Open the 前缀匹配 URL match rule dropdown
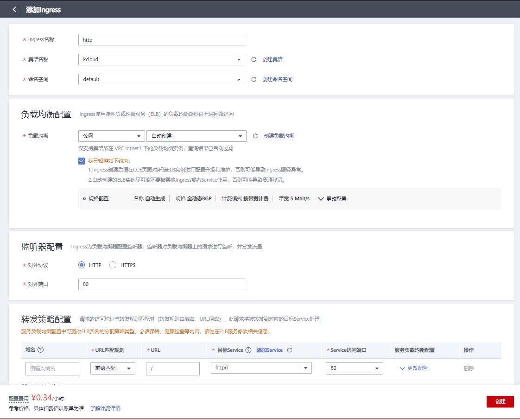This screenshot has width=520, height=419. point(113,368)
